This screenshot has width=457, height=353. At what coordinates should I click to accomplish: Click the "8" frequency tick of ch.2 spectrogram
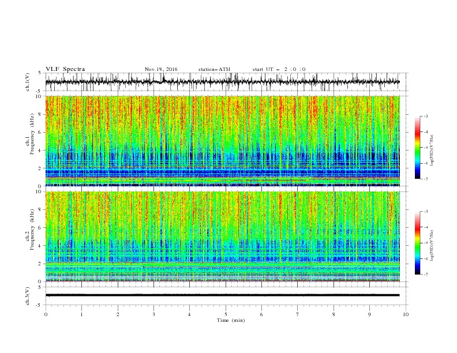click(41, 209)
